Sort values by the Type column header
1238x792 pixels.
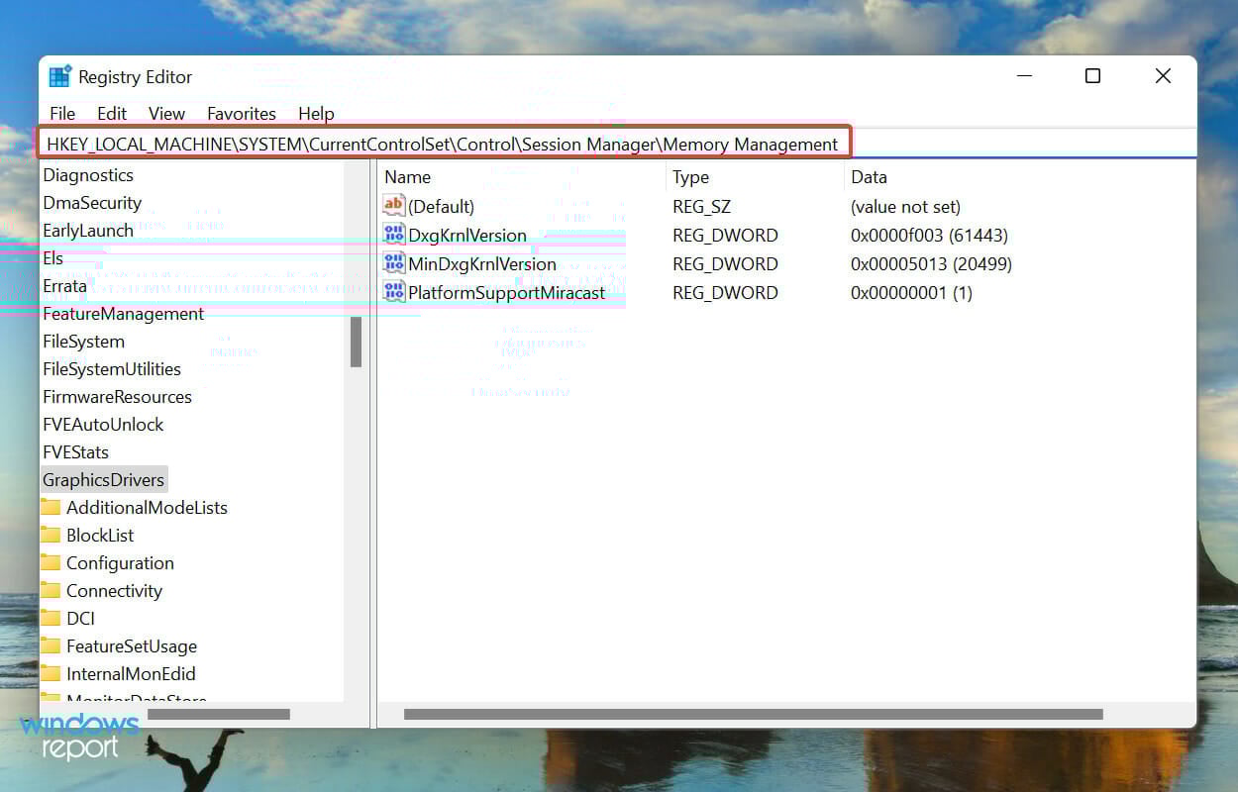(690, 177)
